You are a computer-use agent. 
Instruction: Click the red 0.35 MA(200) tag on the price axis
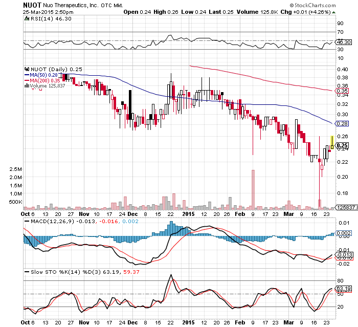(x=342, y=91)
